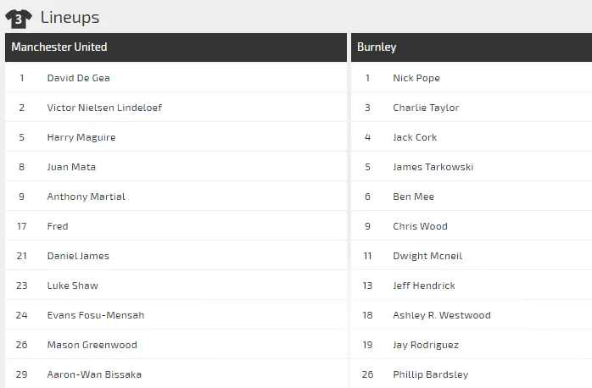The width and height of the screenshot is (592, 388).
Task: Click Aaron-Wan Bissaka's name
Action: click(94, 374)
